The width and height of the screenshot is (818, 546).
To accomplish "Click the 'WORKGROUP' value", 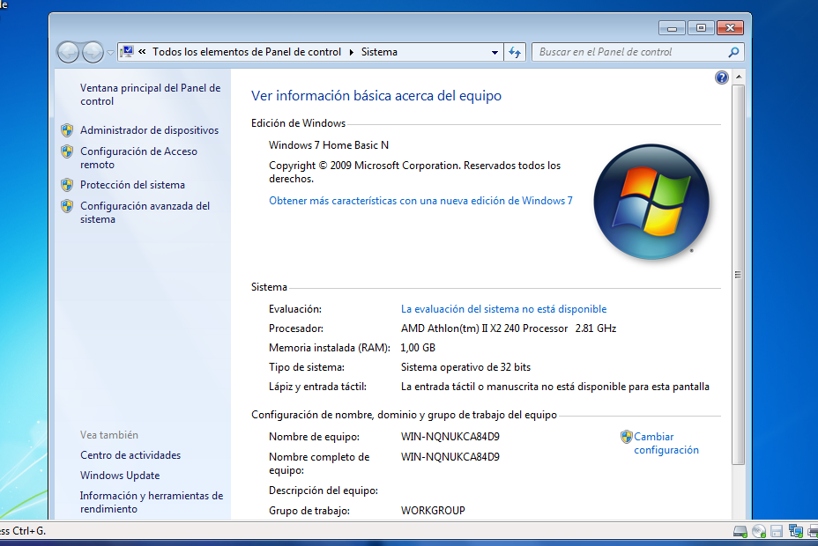I will (x=433, y=511).
